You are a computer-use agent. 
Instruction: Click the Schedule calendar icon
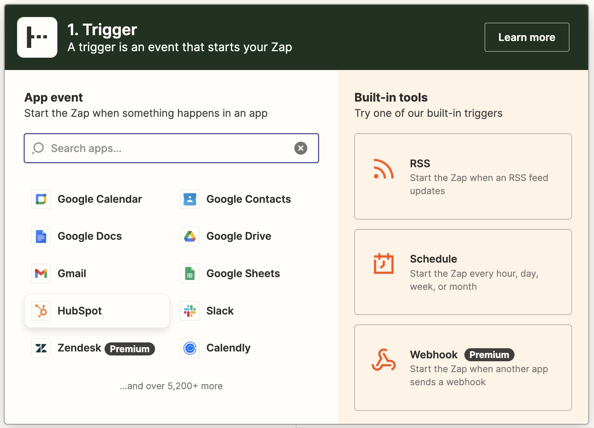click(x=384, y=263)
